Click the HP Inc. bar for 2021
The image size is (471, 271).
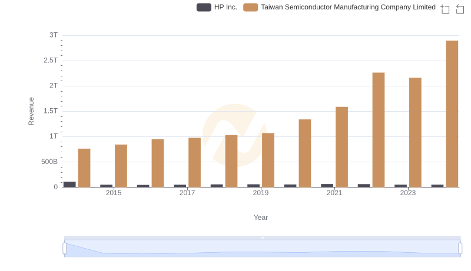327,186
